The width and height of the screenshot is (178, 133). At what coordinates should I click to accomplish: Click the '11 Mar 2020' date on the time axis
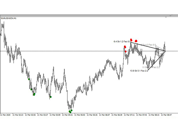click(6, 114)
